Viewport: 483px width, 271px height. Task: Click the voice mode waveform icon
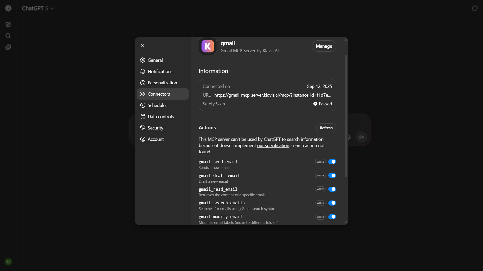(x=361, y=137)
